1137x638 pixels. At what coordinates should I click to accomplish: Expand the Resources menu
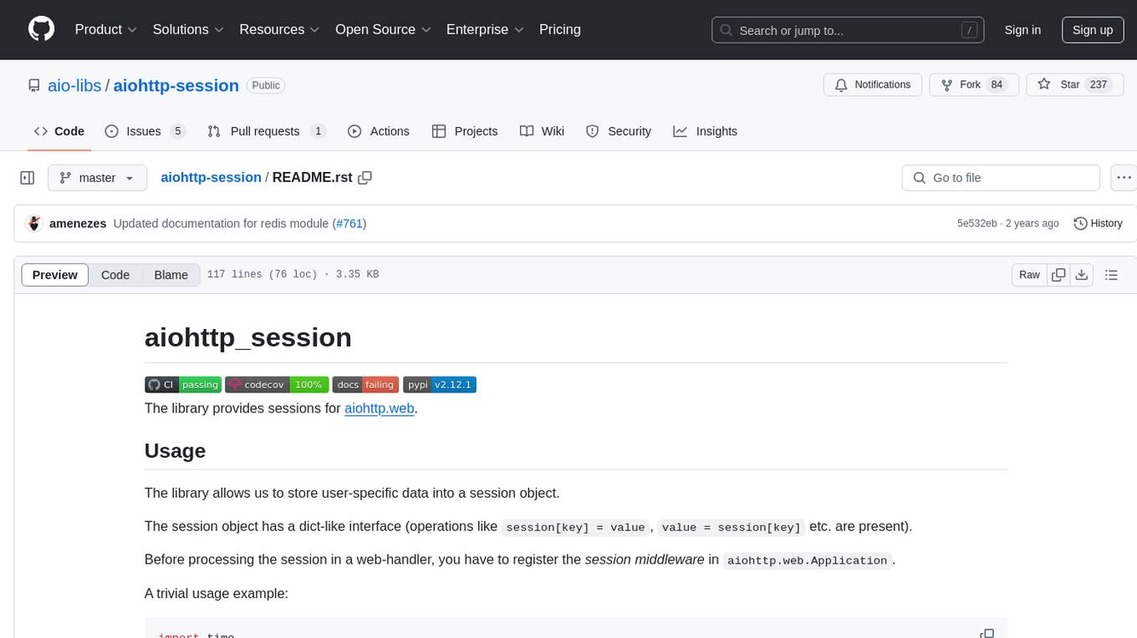(x=279, y=29)
